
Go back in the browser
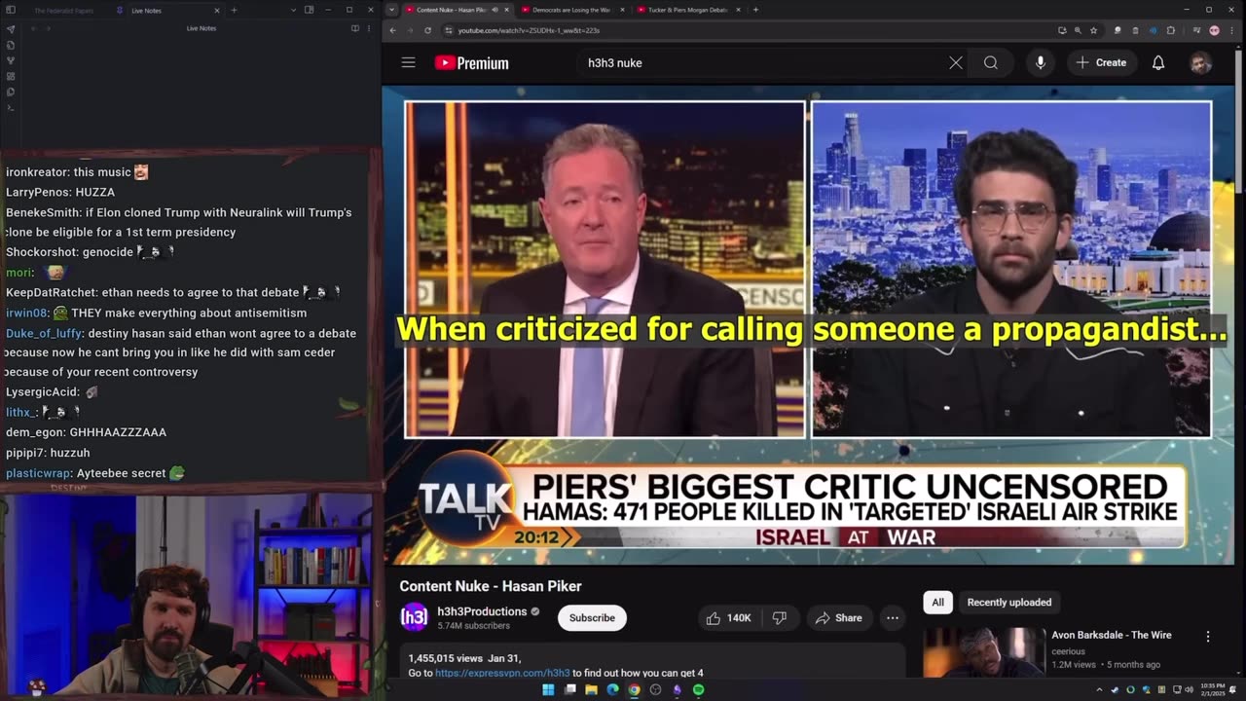pyautogui.click(x=393, y=30)
